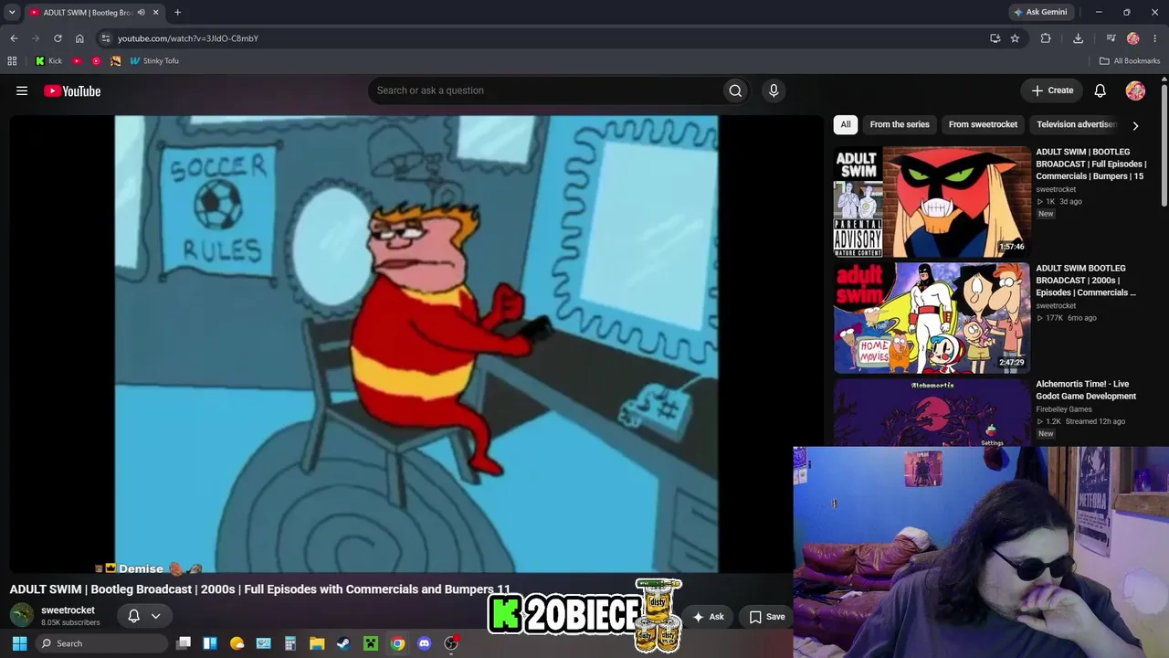Open the YouTube account avatar menu
The image size is (1169, 658).
1135,90
